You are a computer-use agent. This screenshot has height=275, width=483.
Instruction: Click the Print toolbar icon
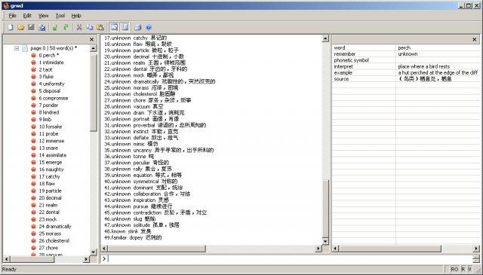(x=137, y=27)
